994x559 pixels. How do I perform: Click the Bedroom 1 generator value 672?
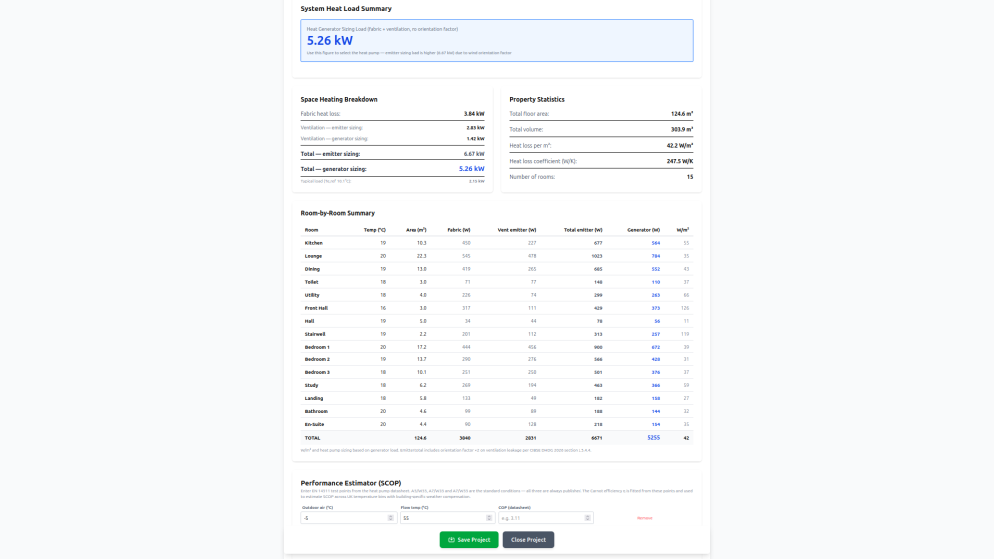click(655, 347)
